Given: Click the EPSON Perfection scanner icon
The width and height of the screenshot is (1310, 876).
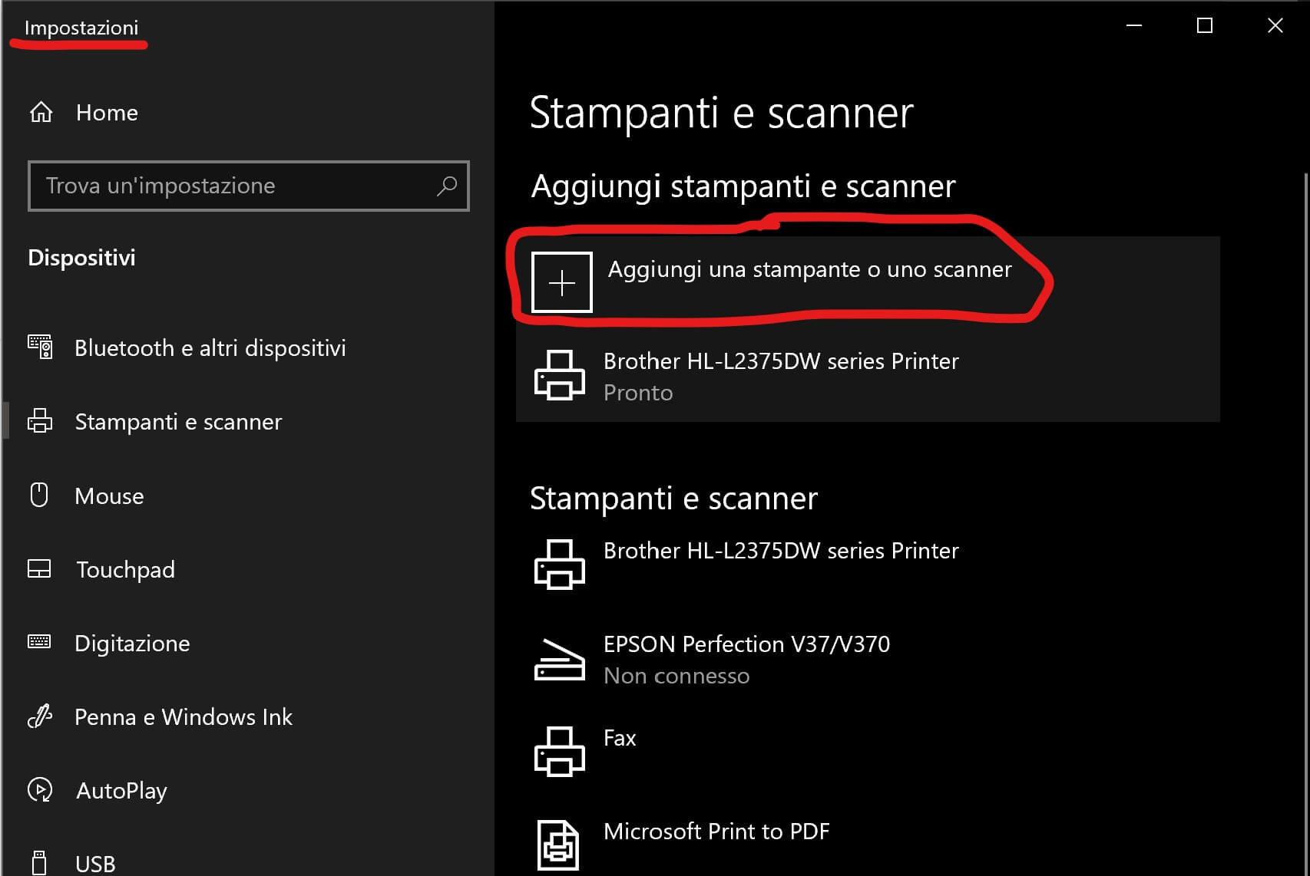Looking at the screenshot, I should click(559, 659).
